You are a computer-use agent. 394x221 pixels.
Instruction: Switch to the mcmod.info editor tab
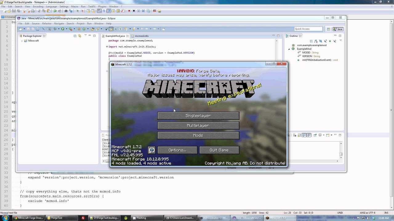[142, 36]
